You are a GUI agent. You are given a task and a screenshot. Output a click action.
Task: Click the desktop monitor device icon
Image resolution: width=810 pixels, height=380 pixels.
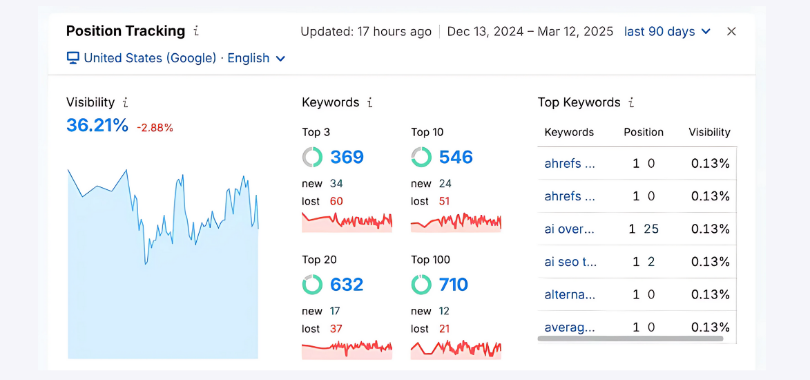73,58
